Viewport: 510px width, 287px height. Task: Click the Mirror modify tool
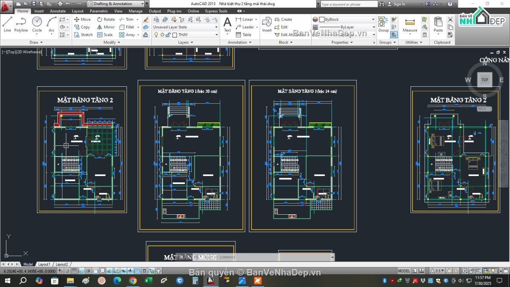(x=105, y=27)
